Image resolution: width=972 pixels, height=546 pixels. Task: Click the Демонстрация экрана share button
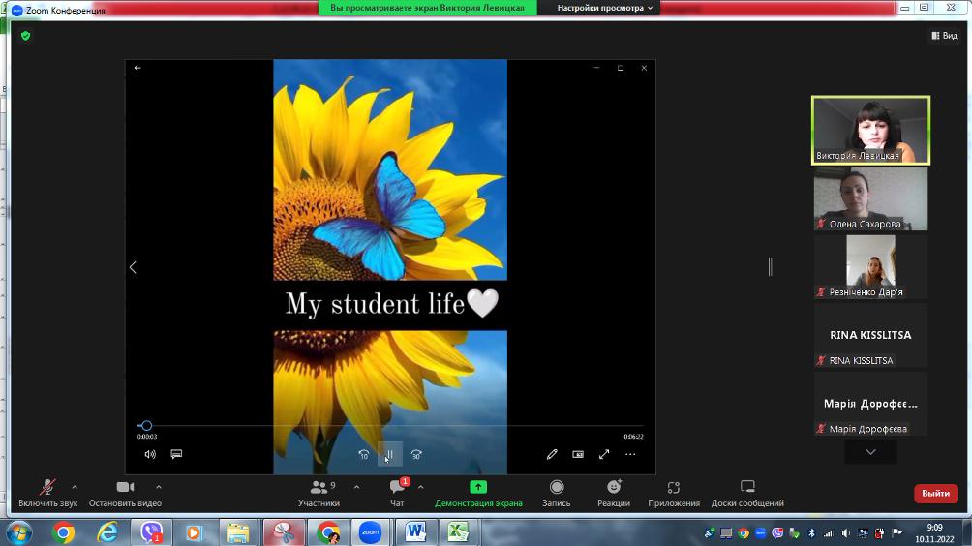point(478,493)
